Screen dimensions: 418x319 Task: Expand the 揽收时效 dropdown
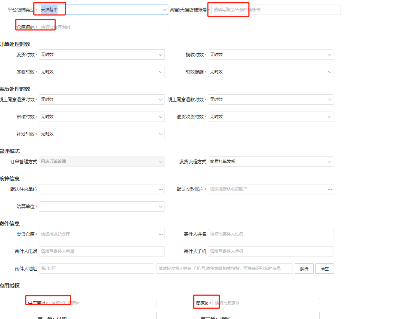(271, 54)
